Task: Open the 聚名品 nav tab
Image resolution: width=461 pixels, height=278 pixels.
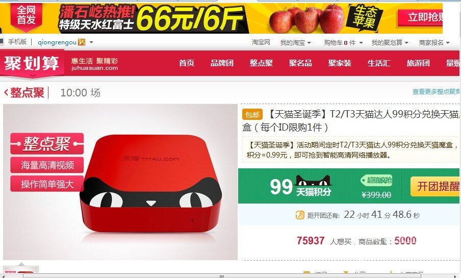Action: pos(300,63)
